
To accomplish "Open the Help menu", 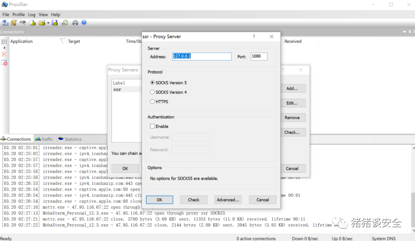I will tap(56, 15).
